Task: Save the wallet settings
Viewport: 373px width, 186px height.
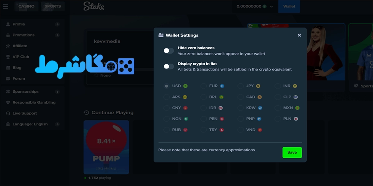Action: 292,153
